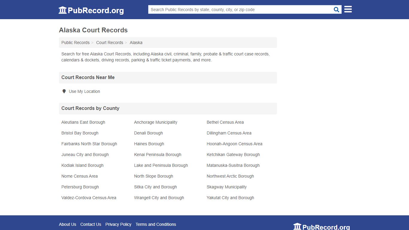Open Denali Borough court records
Viewport: 409px width, 230px height.
149,133
